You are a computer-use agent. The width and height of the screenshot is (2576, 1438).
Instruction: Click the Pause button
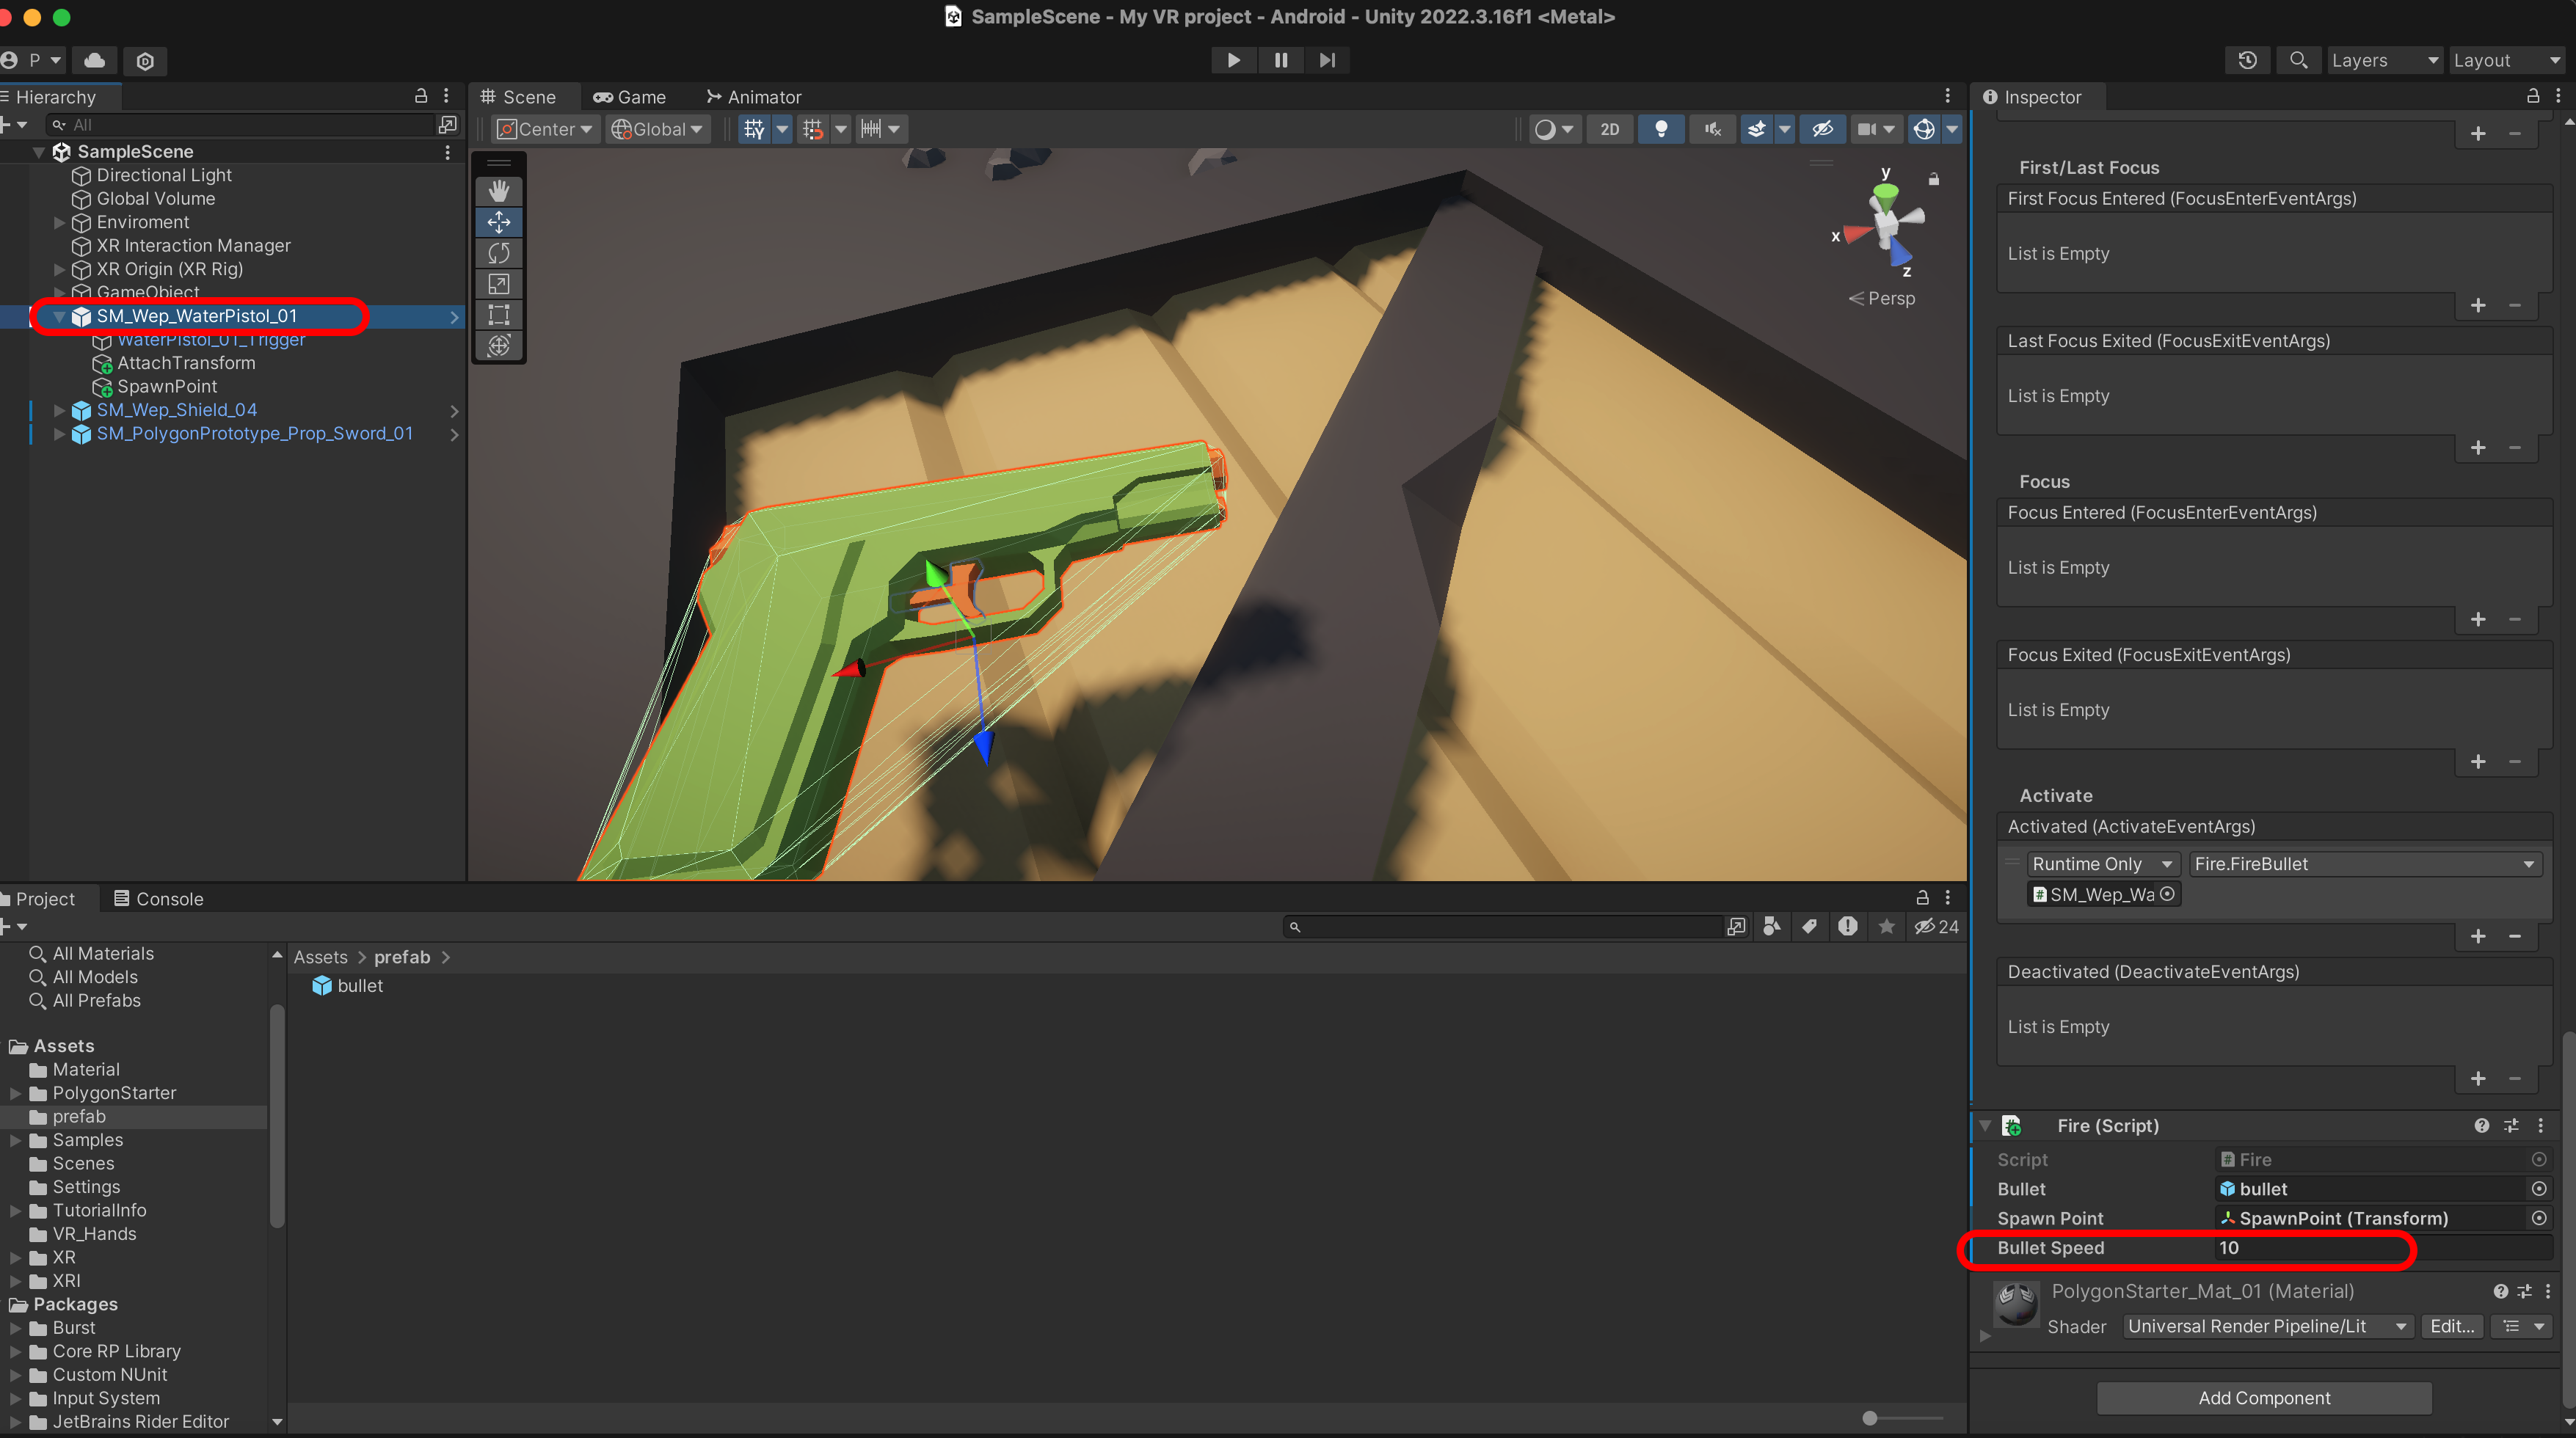(x=1280, y=60)
